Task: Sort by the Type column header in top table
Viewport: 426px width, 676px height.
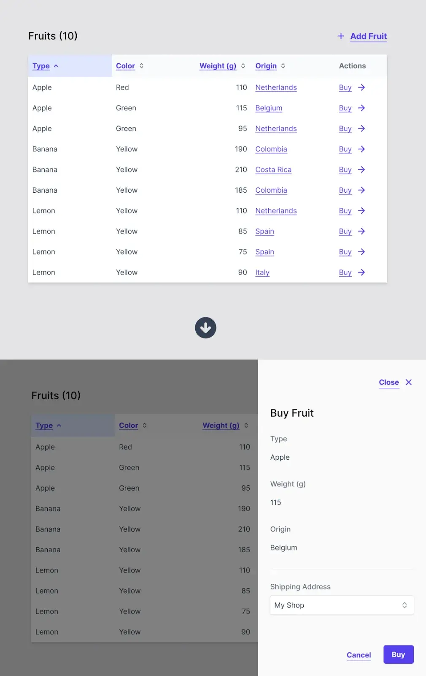Action: (x=41, y=66)
